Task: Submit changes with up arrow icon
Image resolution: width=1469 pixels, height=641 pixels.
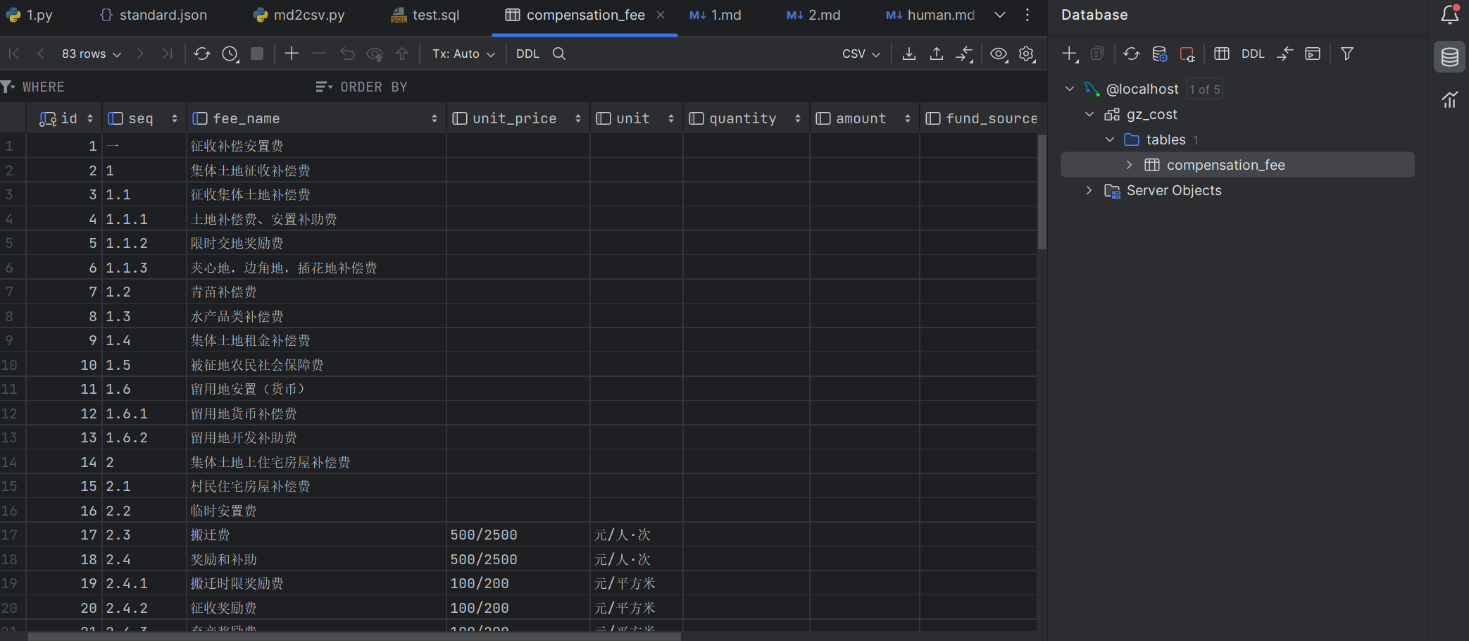Action: pos(402,54)
